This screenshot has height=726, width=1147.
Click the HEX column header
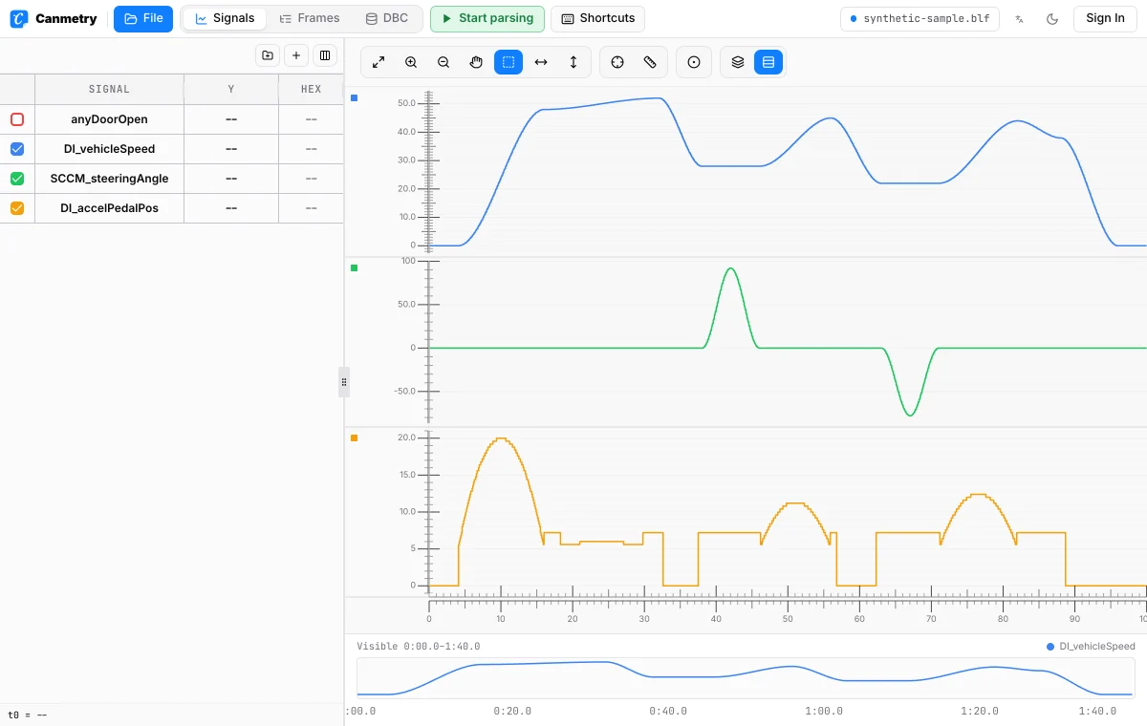(x=311, y=89)
